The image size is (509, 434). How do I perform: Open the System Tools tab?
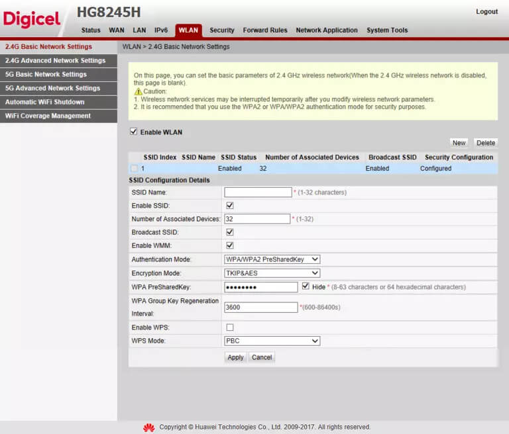click(387, 30)
